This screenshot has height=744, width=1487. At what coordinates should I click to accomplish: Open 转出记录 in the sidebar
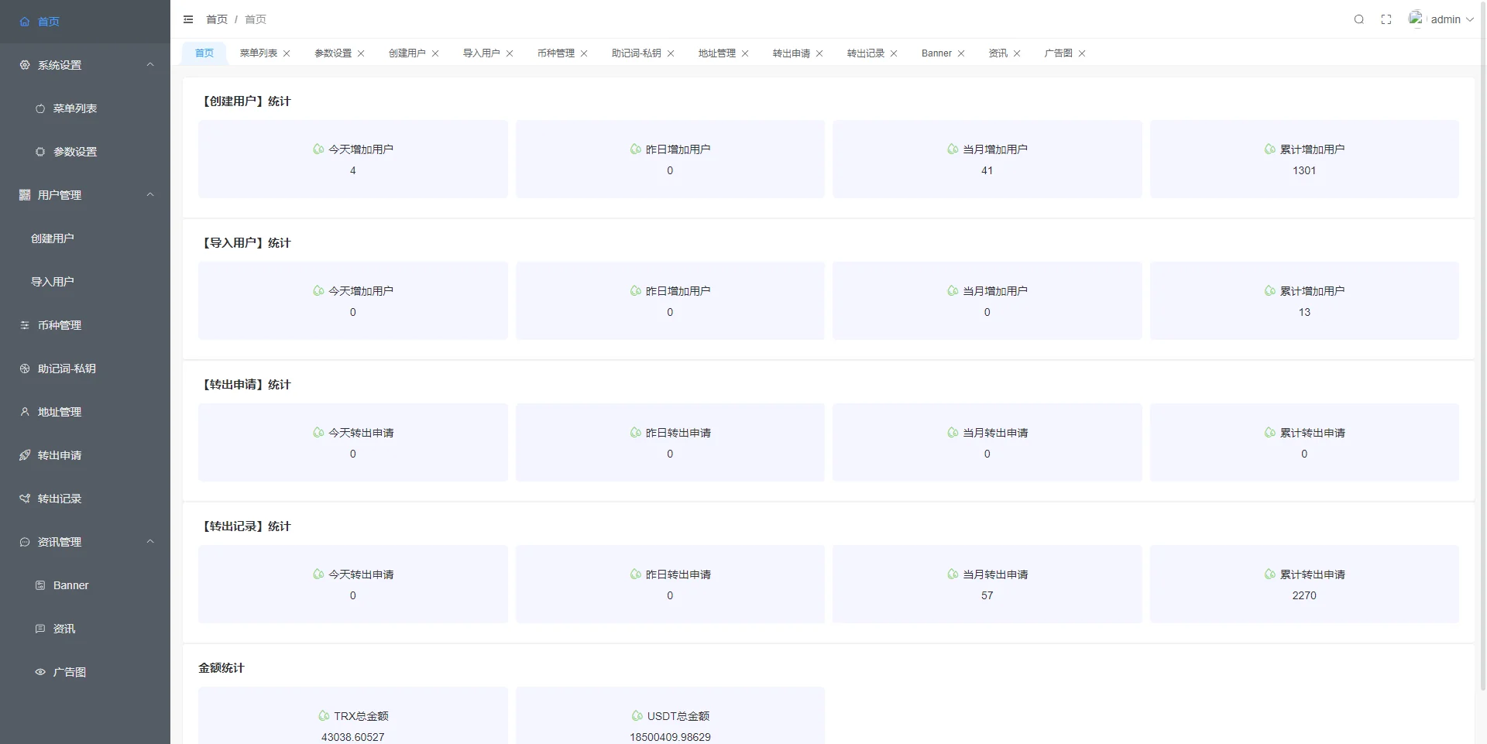point(60,499)
